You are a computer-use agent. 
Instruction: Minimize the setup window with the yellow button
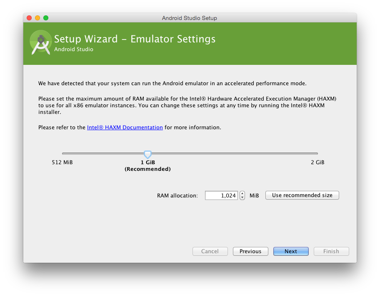coord(37,18)
